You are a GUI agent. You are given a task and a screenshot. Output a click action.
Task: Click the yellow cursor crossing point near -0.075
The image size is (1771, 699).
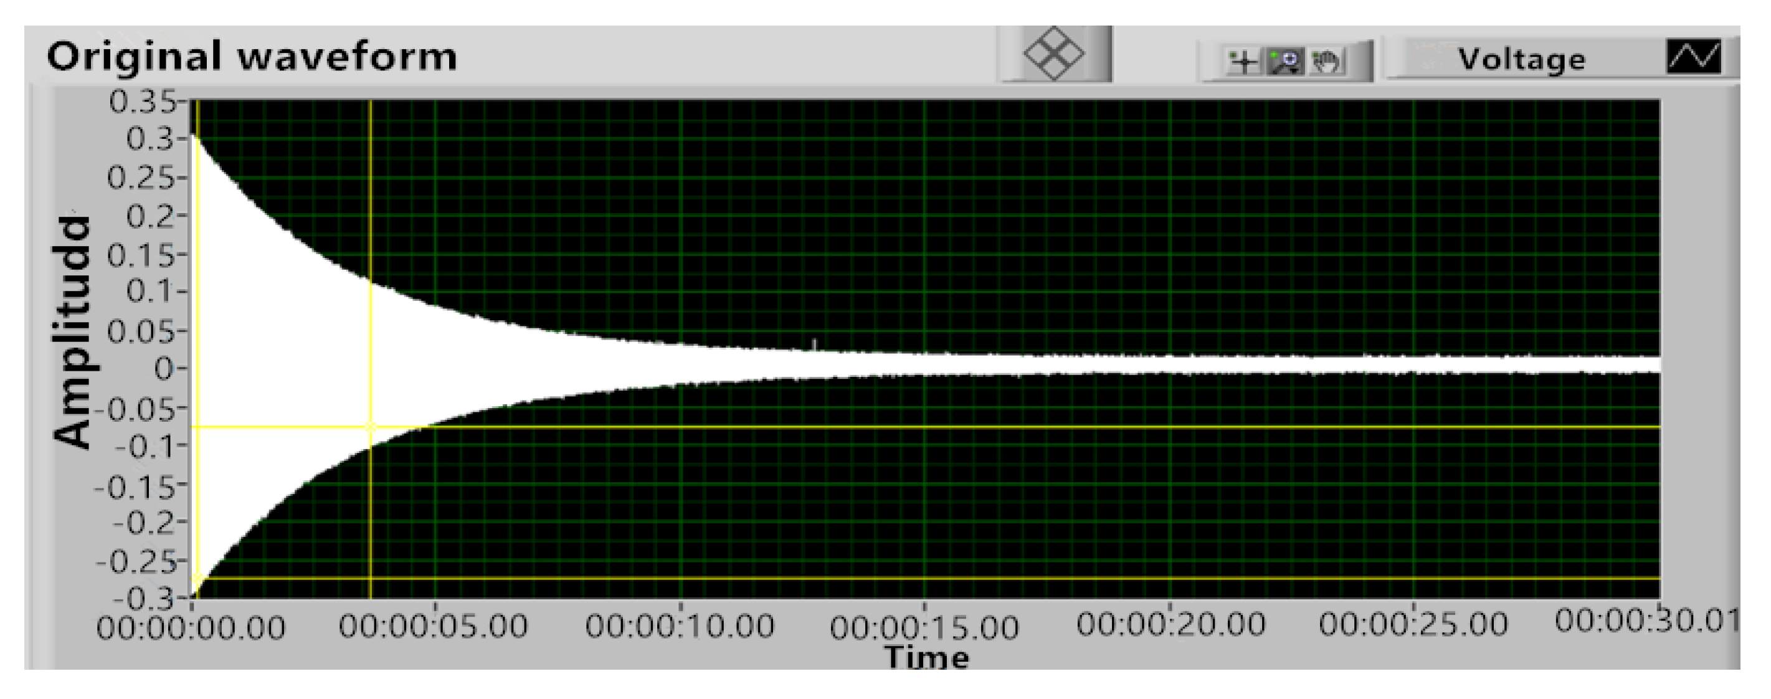coord(371,427)
